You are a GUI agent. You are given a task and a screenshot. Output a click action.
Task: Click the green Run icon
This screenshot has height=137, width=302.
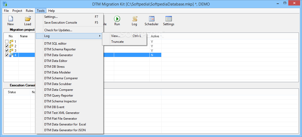[x=117, y=19]
